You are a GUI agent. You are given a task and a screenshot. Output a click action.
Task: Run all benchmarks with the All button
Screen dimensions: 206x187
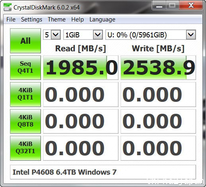coord(25,41)
